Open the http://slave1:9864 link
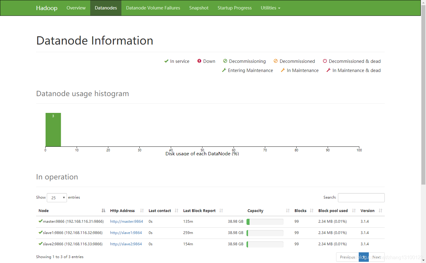This screenshot has width=426, height=263. [x=126, y=232]
